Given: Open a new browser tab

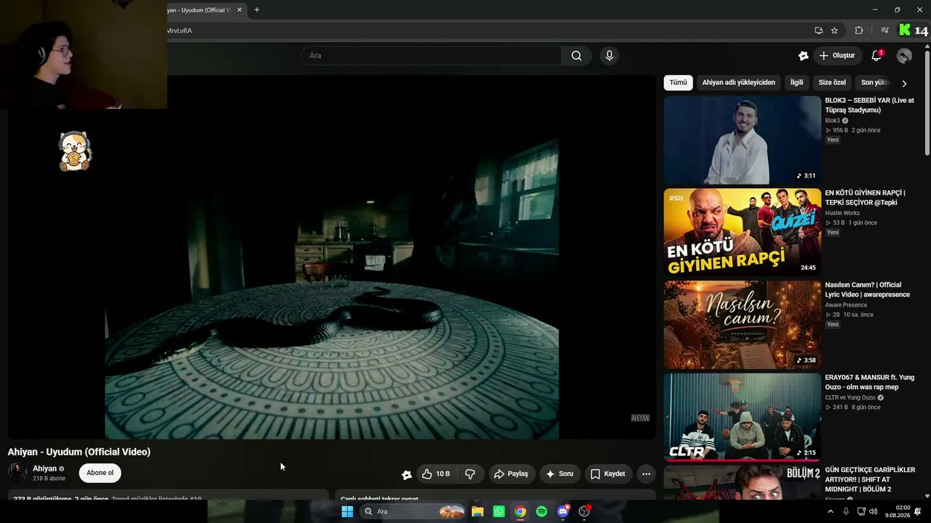Looking at the screenshot, I should (x=257, y=9).
